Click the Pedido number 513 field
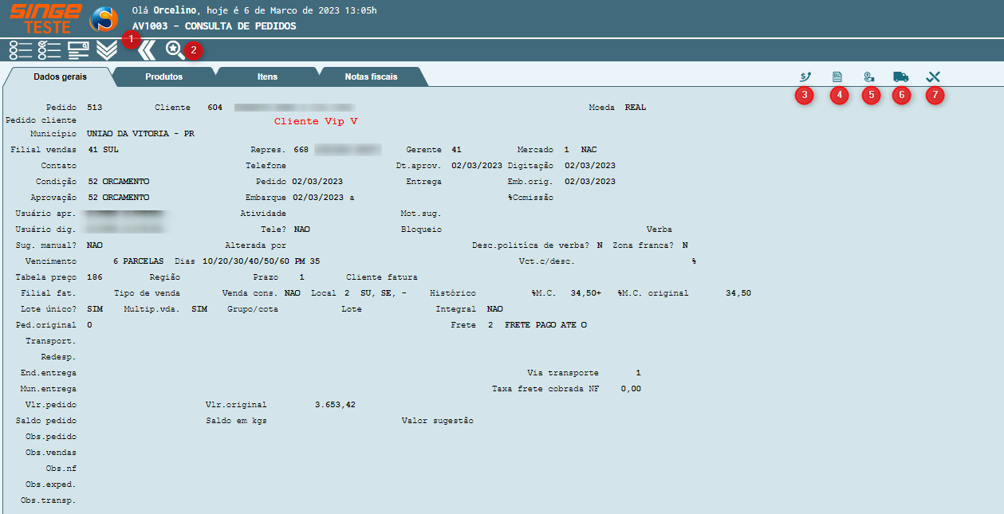The image size is (1004, 514). [95, 107]
